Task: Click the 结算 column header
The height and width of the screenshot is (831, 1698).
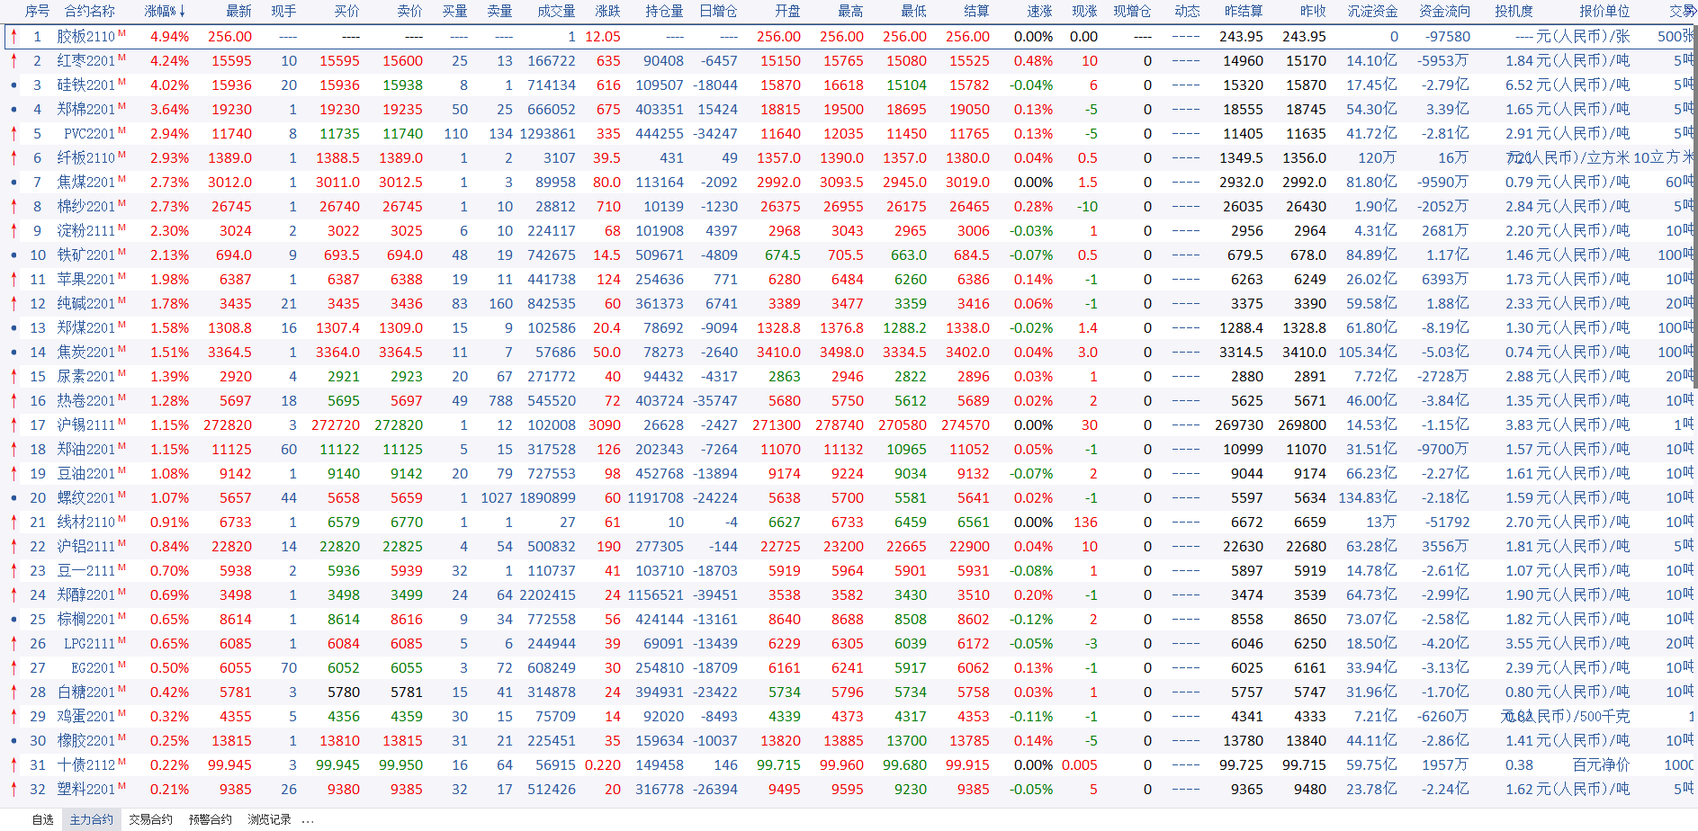Action: click(x=976, y=12)
